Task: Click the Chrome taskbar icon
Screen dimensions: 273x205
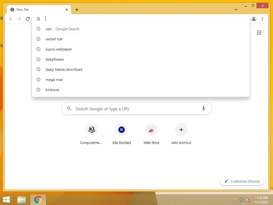Action: point(38,200)
